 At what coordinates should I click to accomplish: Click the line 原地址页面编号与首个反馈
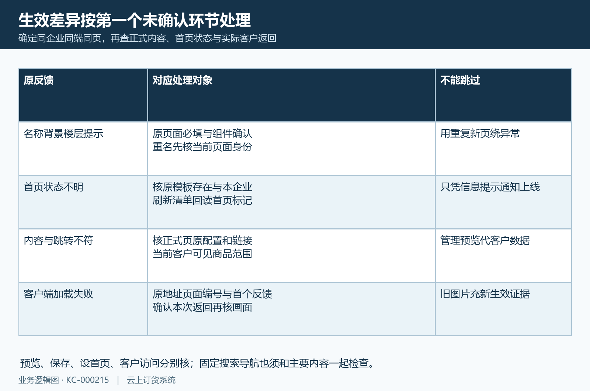click(x=212, y=294)
